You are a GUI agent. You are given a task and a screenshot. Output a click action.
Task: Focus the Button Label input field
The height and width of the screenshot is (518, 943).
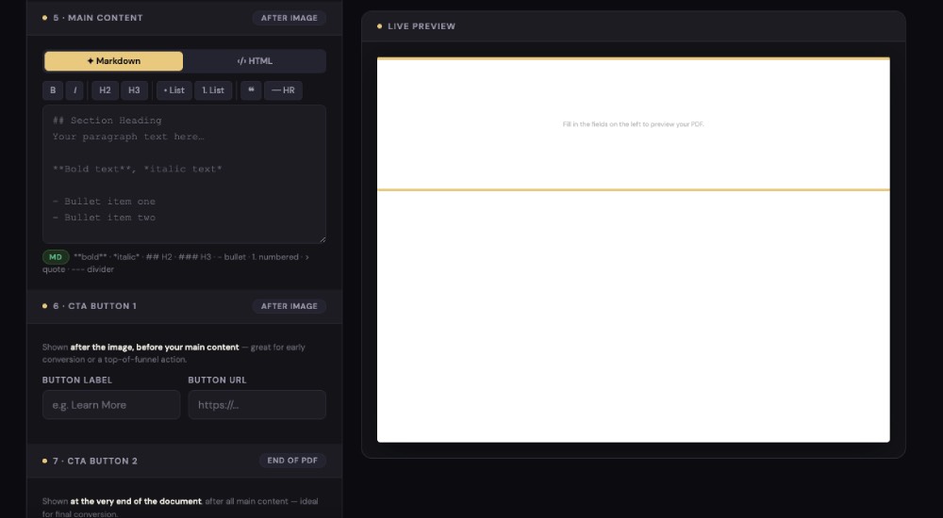click(111, 405)
